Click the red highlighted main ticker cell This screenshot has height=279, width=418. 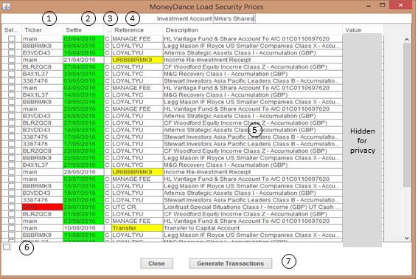pyautogui.click(x=42, y=207)
